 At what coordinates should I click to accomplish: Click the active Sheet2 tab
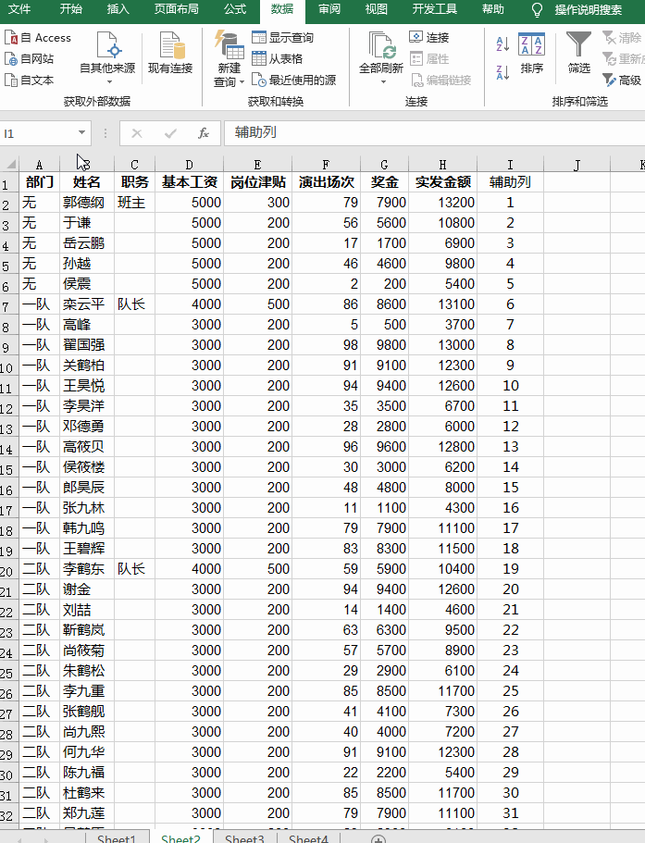pyautogui.click(x=180, y=837)
